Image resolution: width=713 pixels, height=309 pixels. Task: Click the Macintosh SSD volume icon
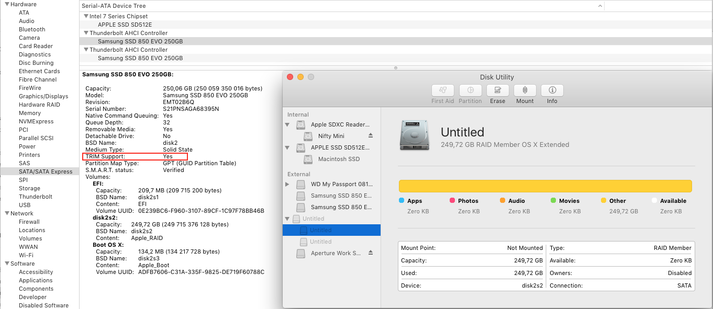tap(308, 159)
